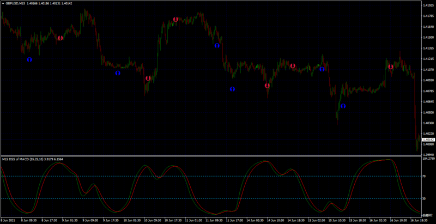Image resolution: width=436 pixels, height=224 pixels.
Task: Click the 8 Jun 17:30 time label
Action: [49, 220]
